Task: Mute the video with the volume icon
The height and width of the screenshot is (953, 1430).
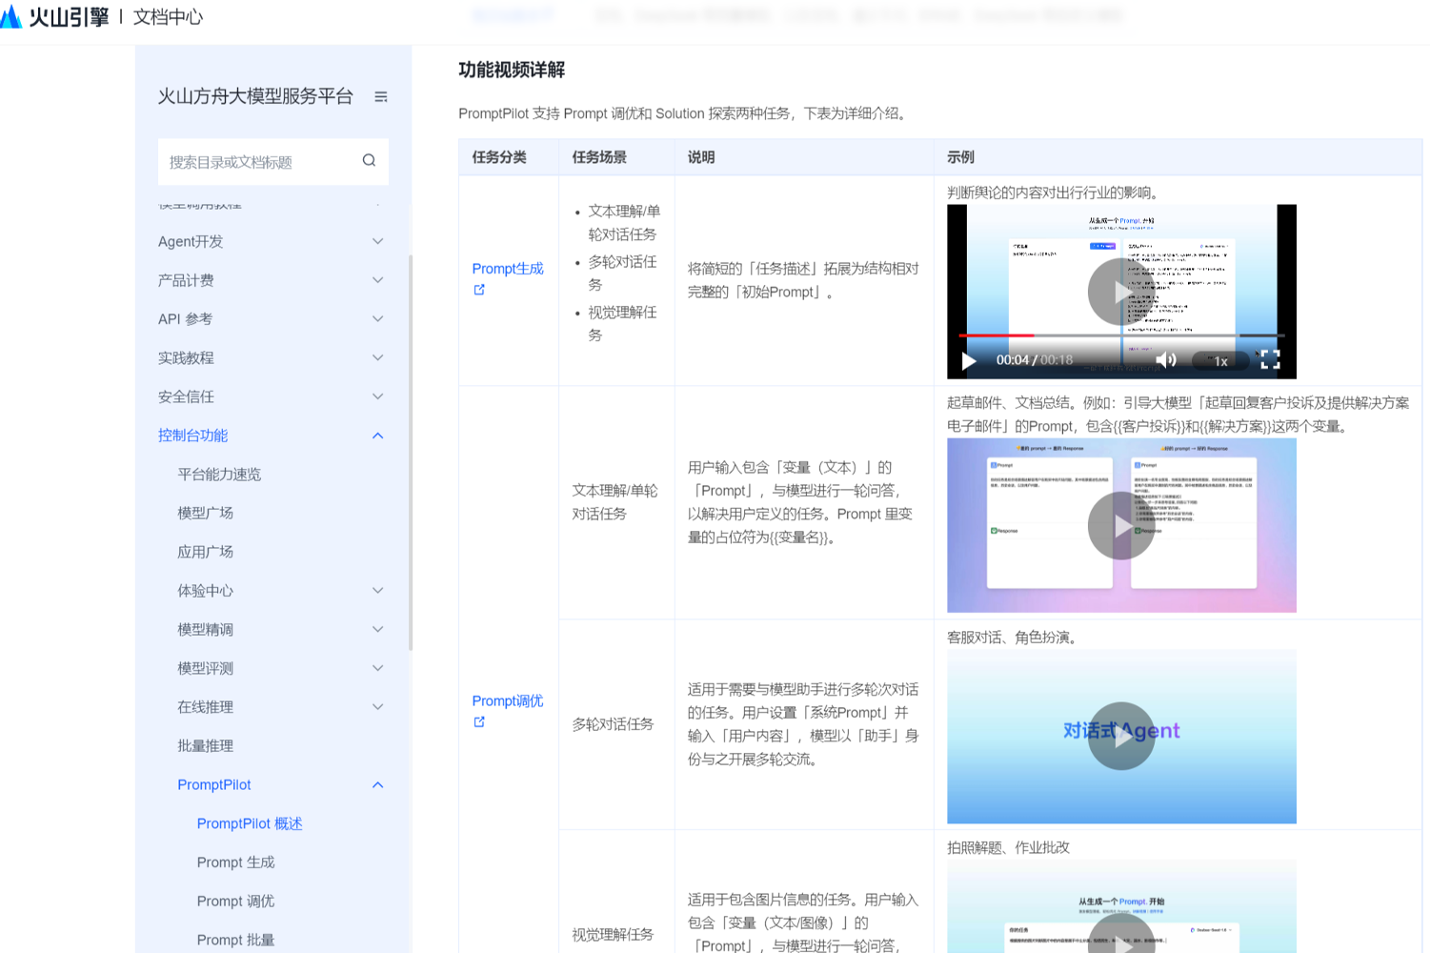Action: 1166,360
